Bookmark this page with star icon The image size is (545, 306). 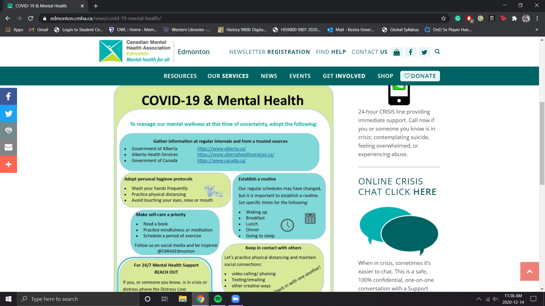click(443, 18)
